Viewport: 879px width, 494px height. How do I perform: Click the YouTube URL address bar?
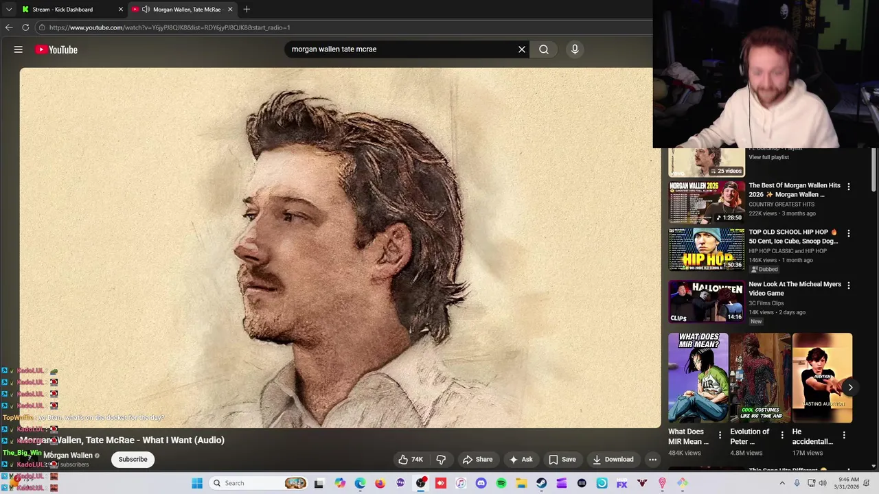pos(343,27)
